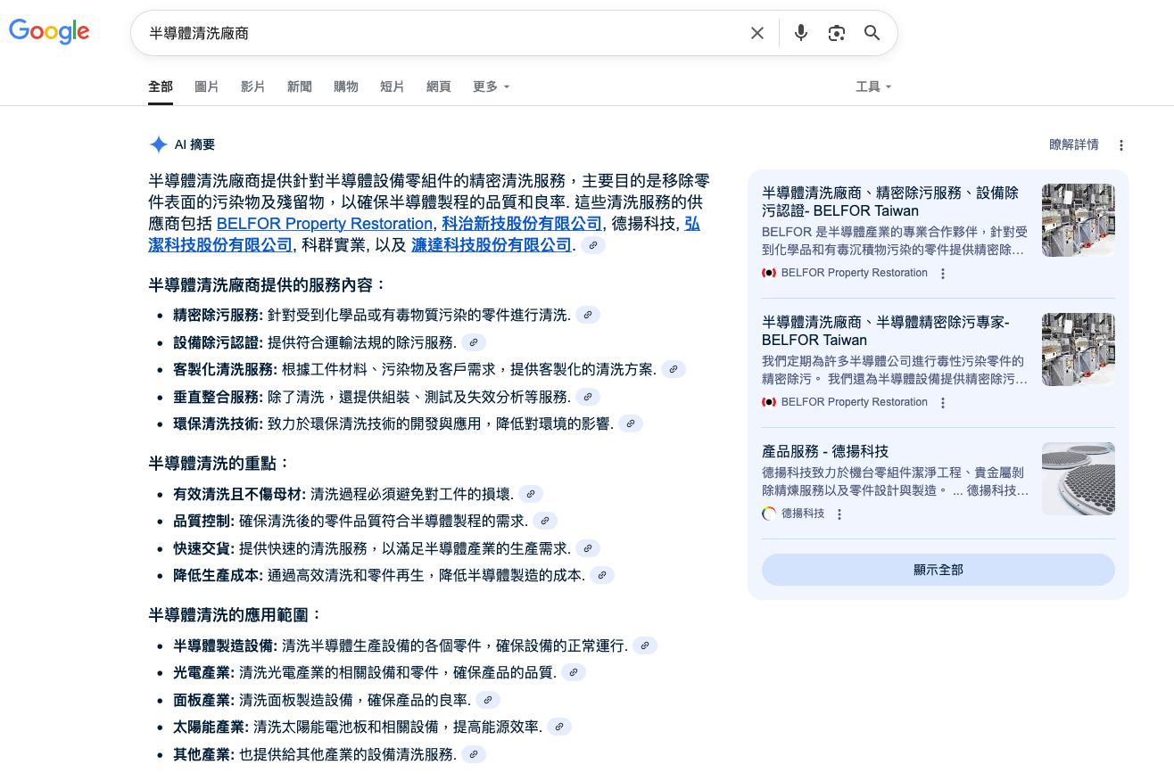Open source link icon for 快速交貨
This screenshot has height=781, width=1174.
[588, 548]
